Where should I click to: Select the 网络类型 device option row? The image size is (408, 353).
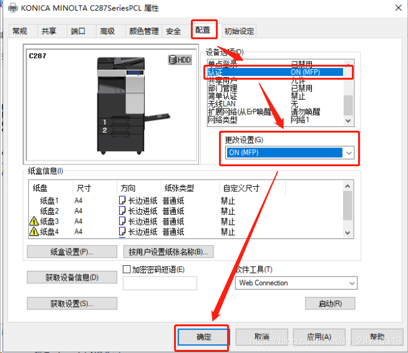[x=275, y=120]
